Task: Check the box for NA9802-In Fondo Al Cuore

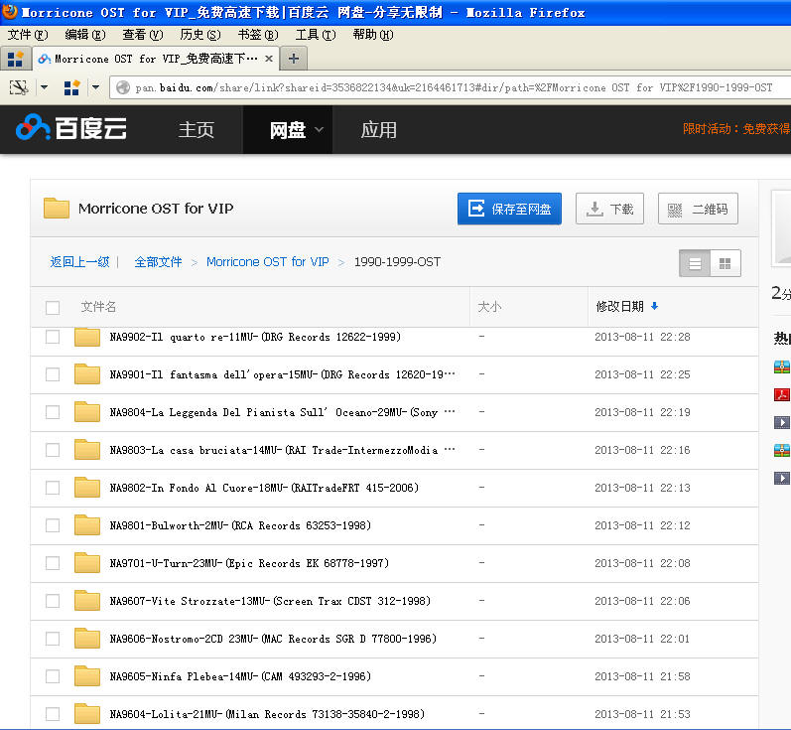Action: click(53, 488)
